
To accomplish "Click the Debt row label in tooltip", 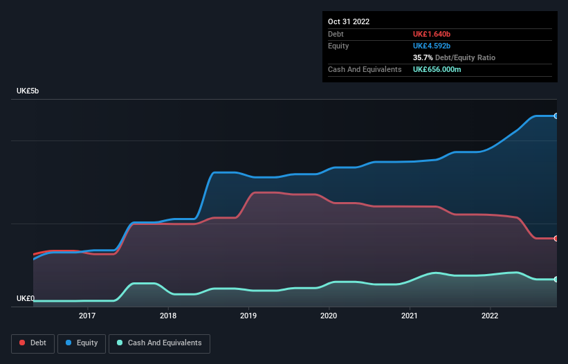I will (336, 34).
